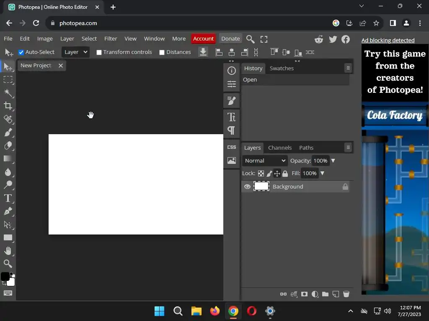Select the Path Select tool
The height and width of the screenshot is (321, 429).
(8, 224)
